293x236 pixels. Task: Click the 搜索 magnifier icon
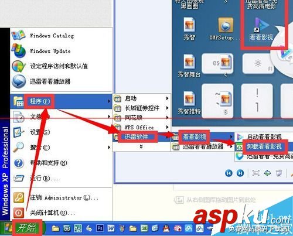19,148
